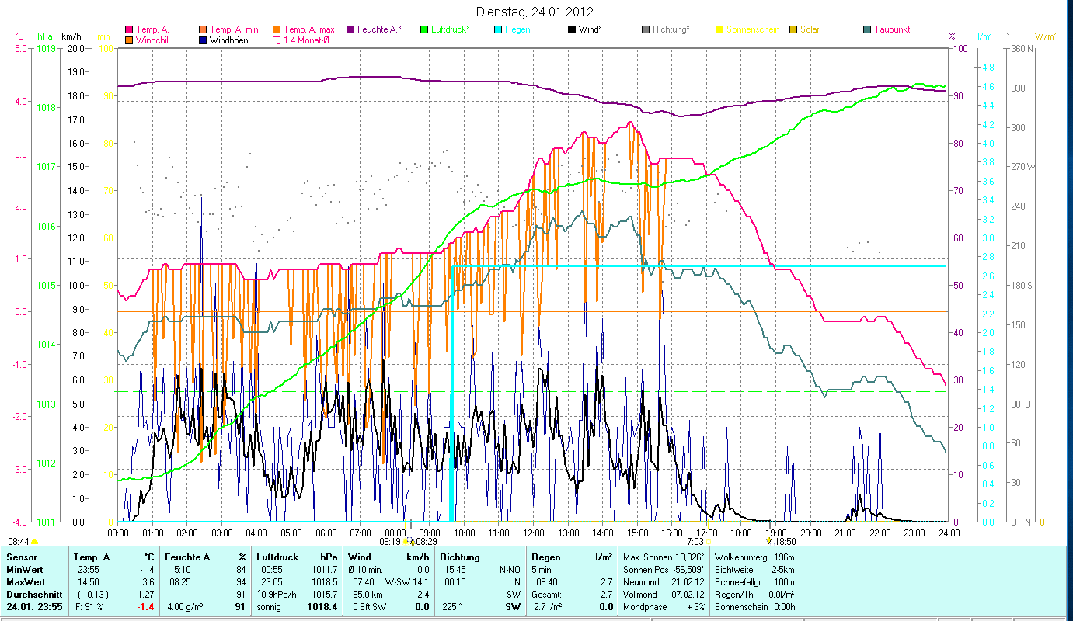The image size is (1073, 621).
Task: Click the green Luftdruck* legend square
Action: pyautogui.click(x=424, y=29)
